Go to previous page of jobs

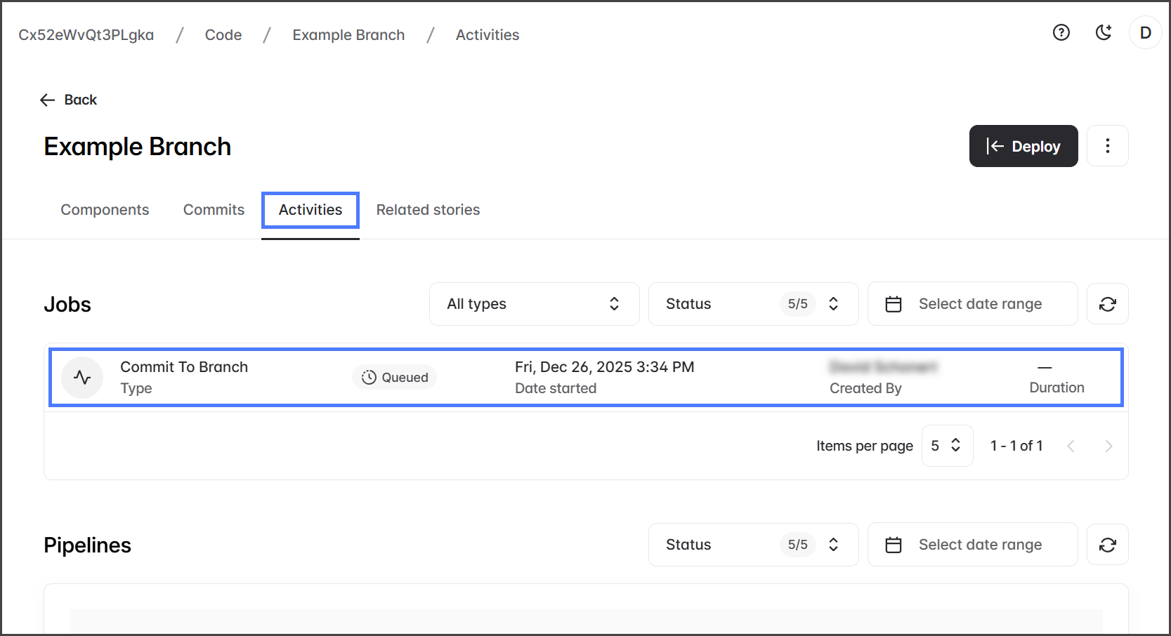tap(1071, 446)
